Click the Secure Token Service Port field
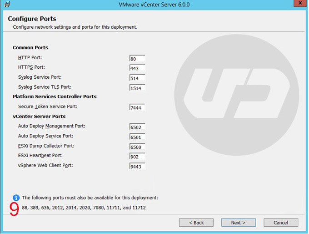 137,107
